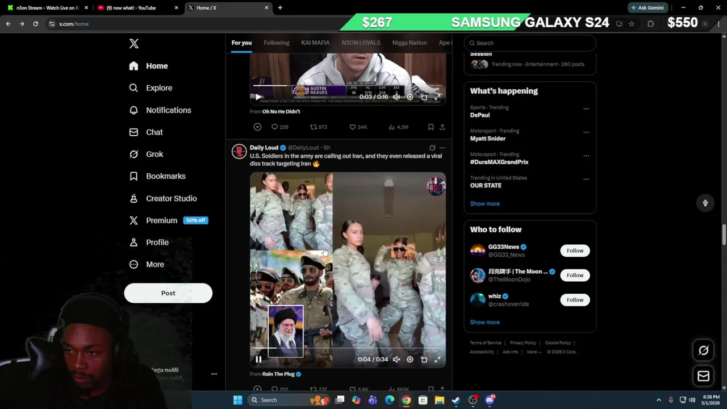Mute the Austin Reaves video
Screen dimensions: 727x409
click(x=396, y=97)
